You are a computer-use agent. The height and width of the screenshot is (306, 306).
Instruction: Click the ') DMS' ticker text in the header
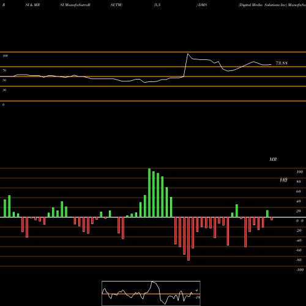[x=201, y=5]
